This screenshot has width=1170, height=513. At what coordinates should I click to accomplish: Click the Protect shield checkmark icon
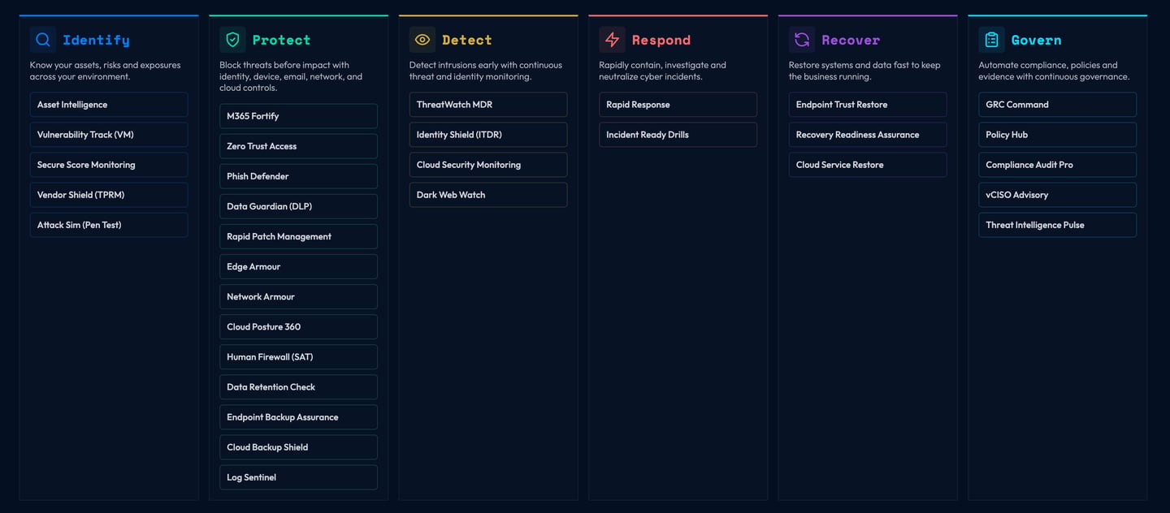click(232, 40)
